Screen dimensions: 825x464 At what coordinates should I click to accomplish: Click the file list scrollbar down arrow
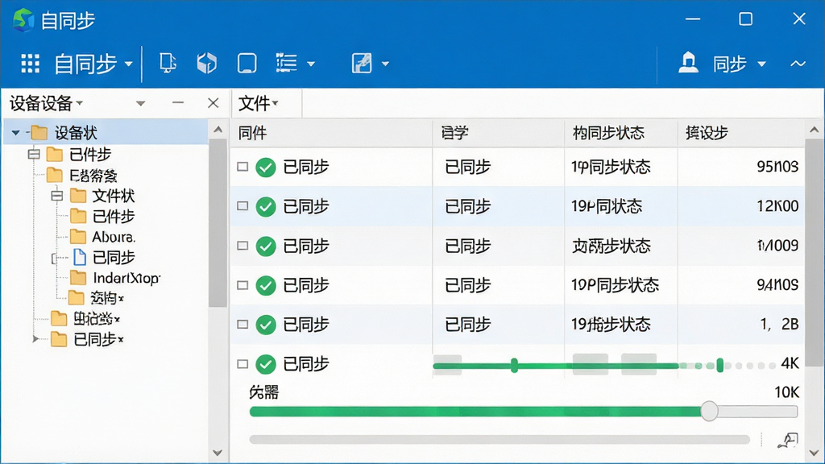(x=814, y=453)
